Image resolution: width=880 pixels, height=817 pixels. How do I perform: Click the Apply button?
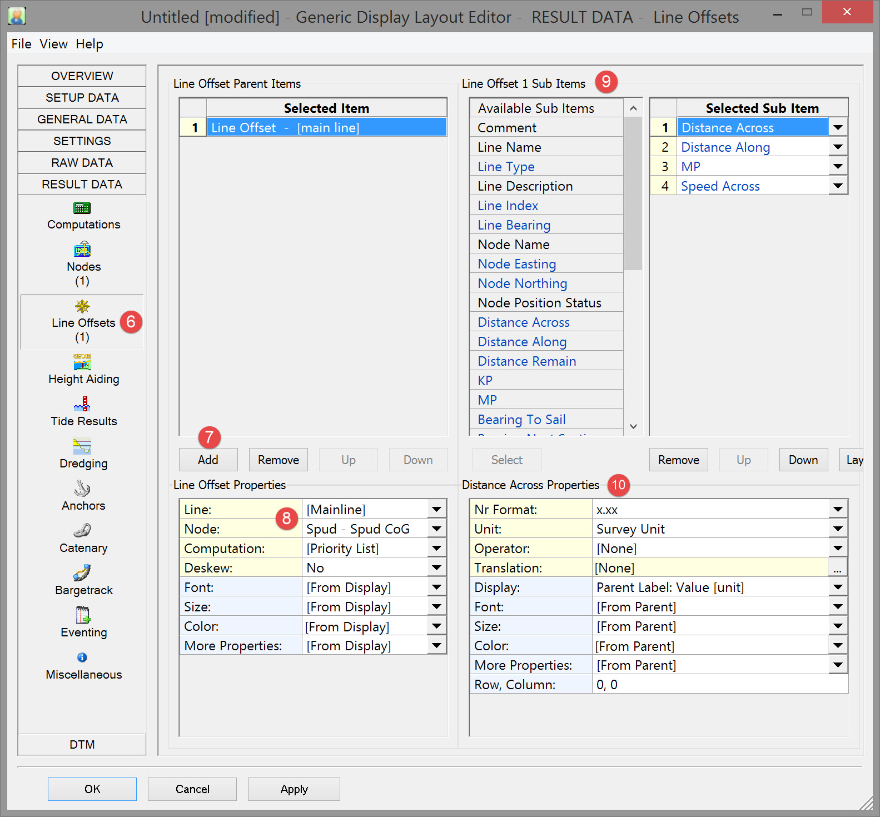tap(294, 789)
